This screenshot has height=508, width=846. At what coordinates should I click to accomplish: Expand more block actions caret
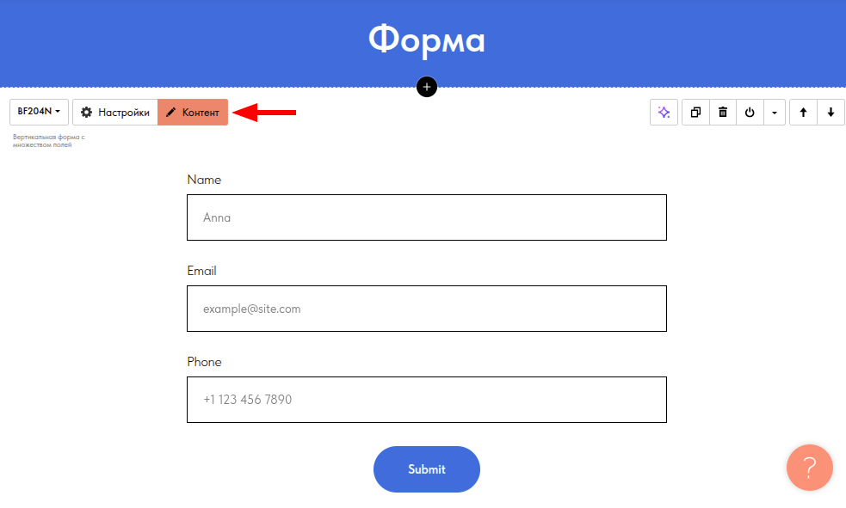(x=775, y=113)
